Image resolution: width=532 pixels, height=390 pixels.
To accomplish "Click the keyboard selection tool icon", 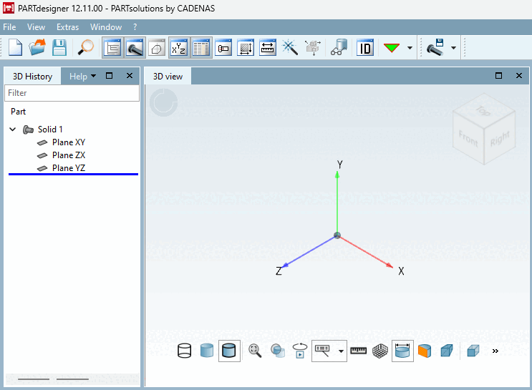I will (x=323, y=351).
